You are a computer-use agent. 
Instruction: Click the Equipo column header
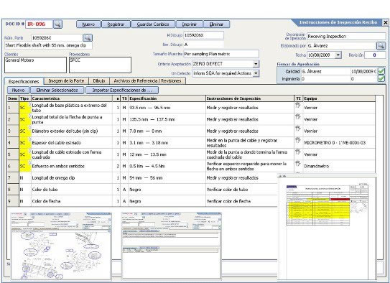pos(339,98)
